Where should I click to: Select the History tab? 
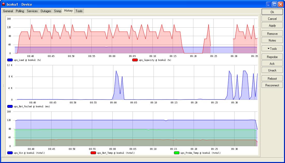68,11
